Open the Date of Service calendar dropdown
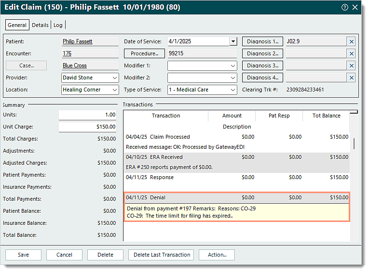The image size is (369, 272). point(233,41)
